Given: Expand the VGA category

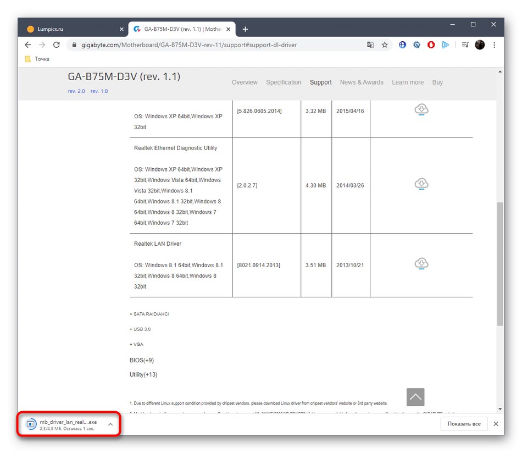Looking at the screenshot, I should (136, 344).
